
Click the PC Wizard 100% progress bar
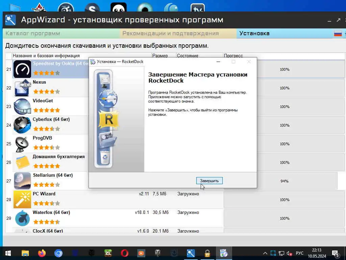pos(285,200)
